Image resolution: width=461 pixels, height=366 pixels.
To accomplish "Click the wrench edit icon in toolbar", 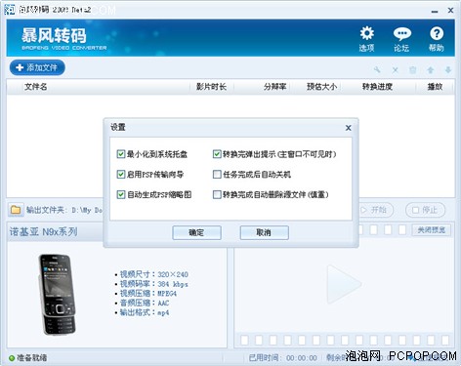I will pyautogui.click(x=377, y=70).
